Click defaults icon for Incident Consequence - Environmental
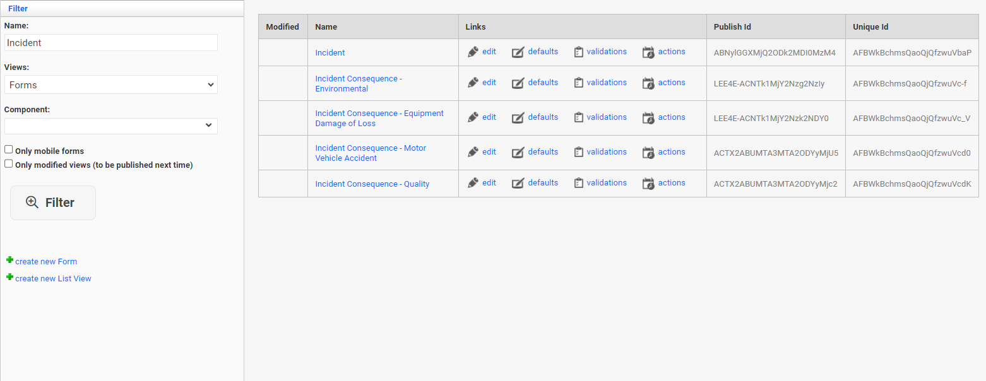The image size is (986, 381). click(x=518, y=83)
